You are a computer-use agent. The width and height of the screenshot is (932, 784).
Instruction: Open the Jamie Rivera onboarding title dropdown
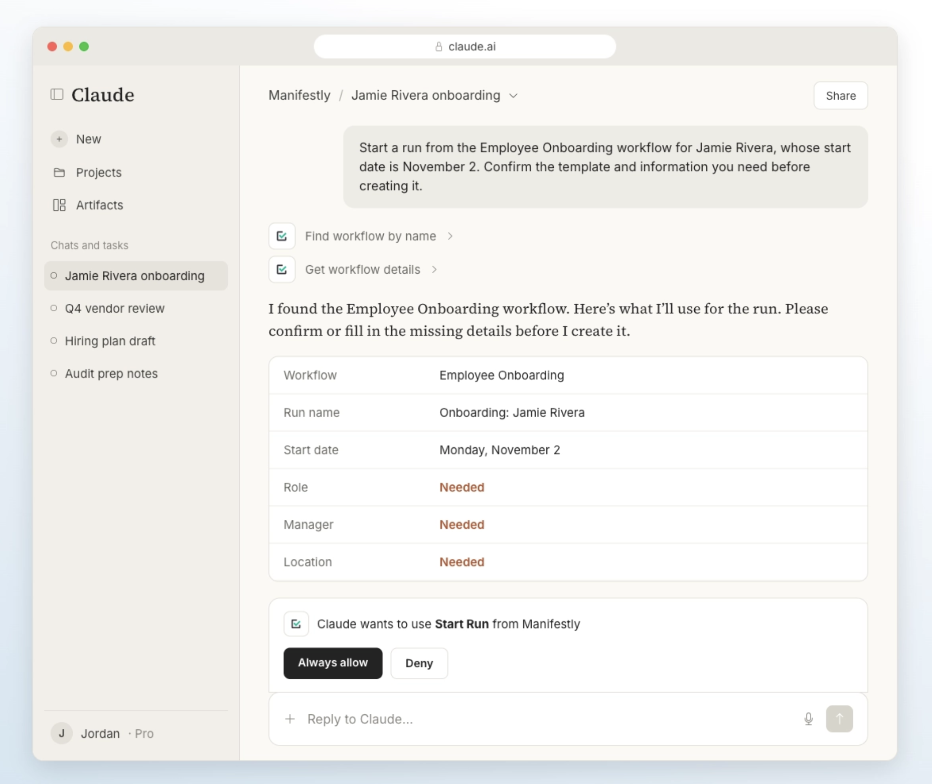click(513, 96)
